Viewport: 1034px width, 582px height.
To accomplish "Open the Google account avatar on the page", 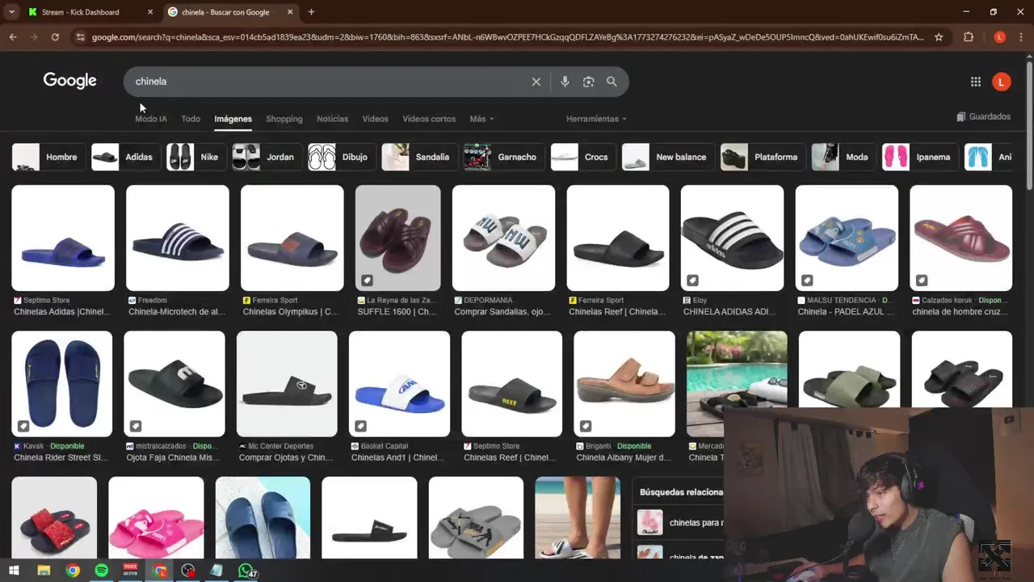I will [x=1001, y=82].
